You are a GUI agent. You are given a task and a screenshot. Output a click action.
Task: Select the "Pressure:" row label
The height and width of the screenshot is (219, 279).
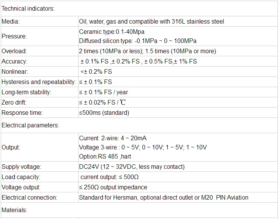[14, 36]
